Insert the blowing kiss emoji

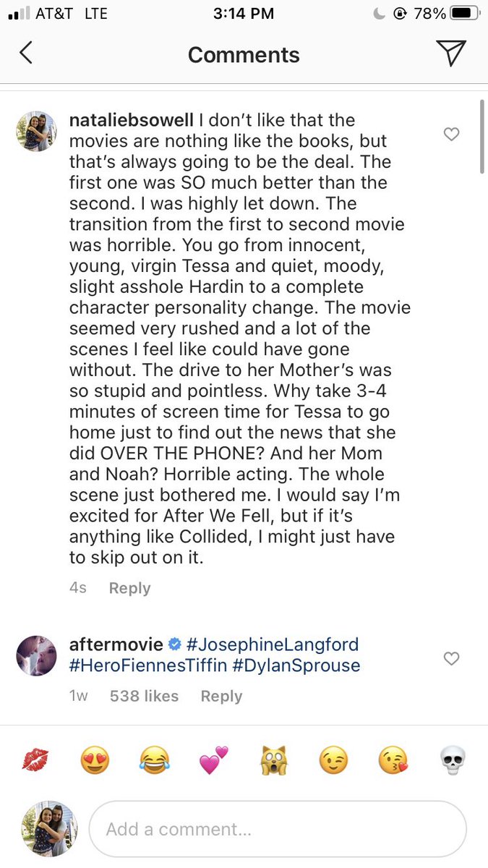tap(393, 760)
